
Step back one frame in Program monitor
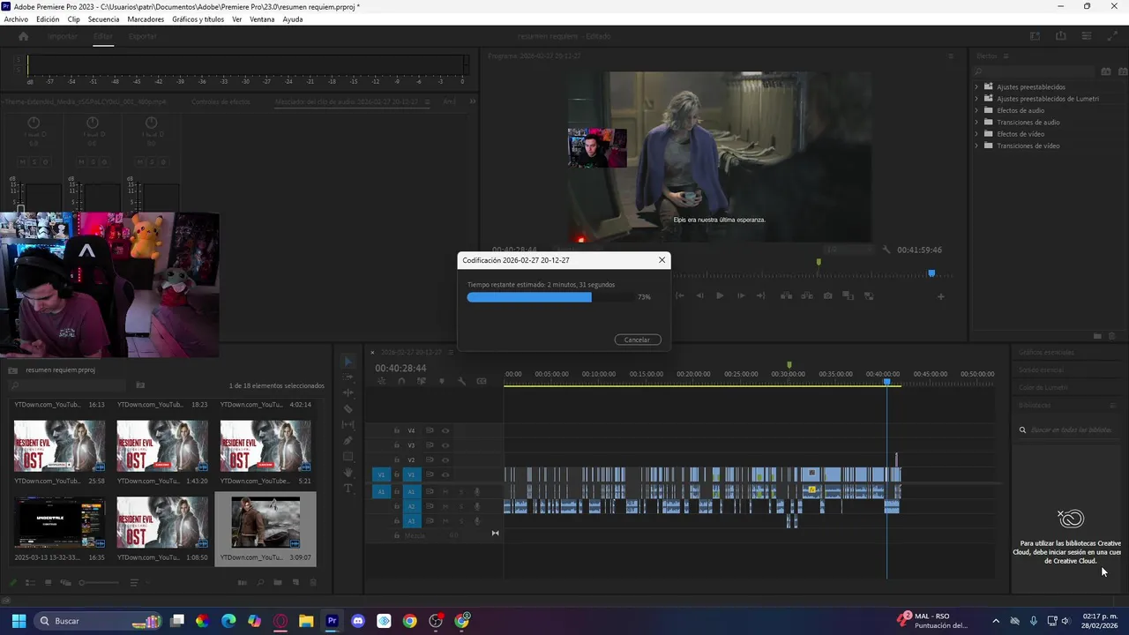tap(700, 296)
